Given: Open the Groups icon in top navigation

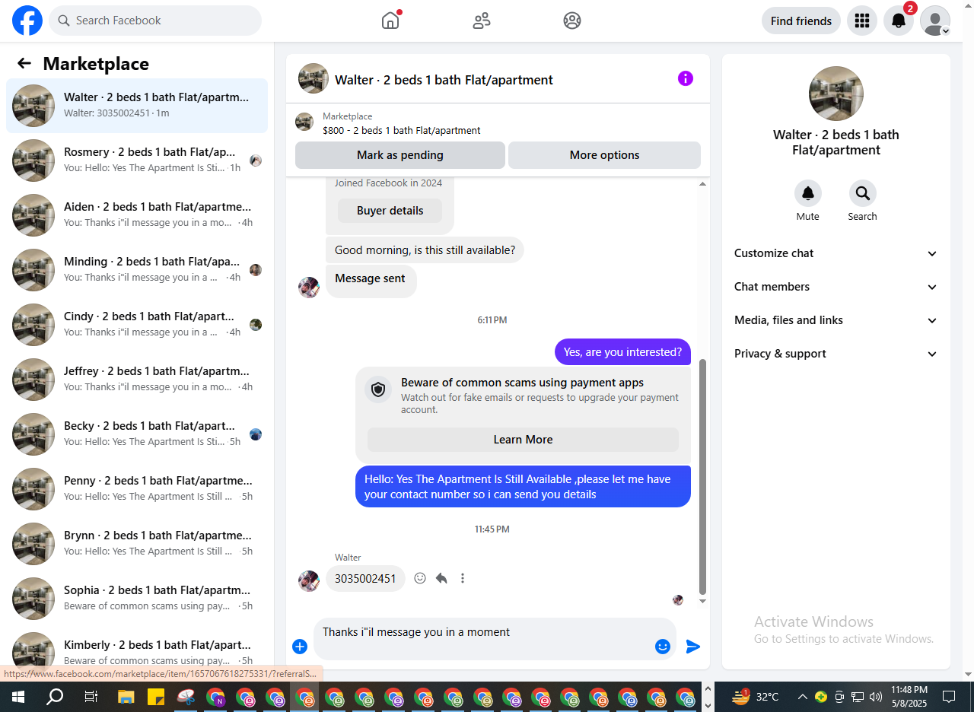Looking at the screenshot, I should click(x=572, y=21).
